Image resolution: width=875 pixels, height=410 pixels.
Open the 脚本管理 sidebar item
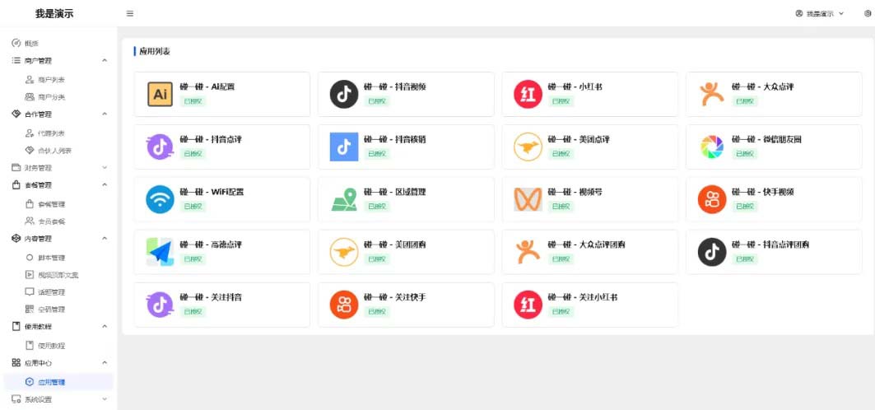pyautogui.click(x=51, y=257)
